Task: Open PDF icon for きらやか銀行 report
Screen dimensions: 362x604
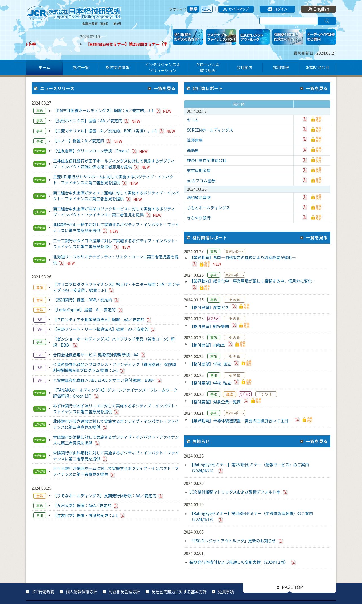Action: point(305,217)
